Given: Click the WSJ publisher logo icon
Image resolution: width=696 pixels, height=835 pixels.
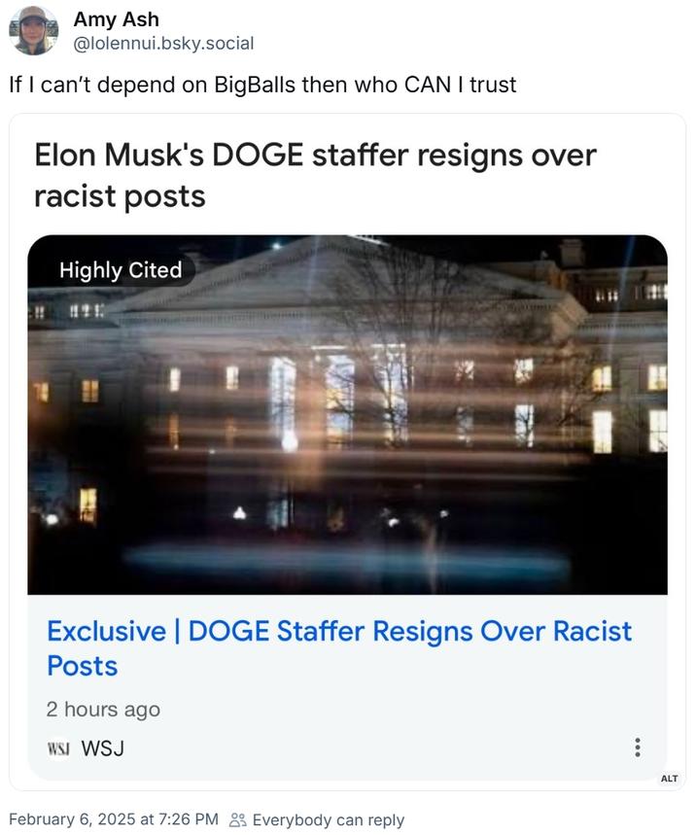Looking at the screenshot, I should 58,748.
